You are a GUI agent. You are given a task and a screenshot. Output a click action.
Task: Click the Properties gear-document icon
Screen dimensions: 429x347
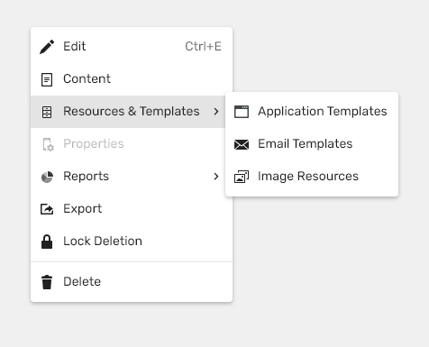tap(48, 144)
